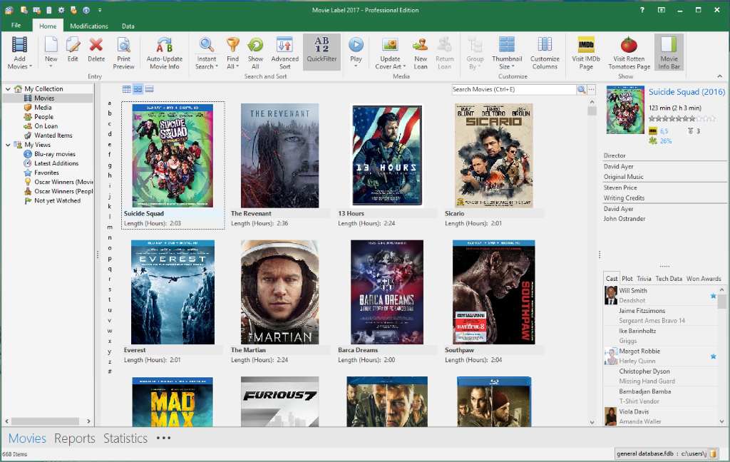Open Update Cover Art
Image resolution: width=730 pixels, height=462 pixels.
390,53
